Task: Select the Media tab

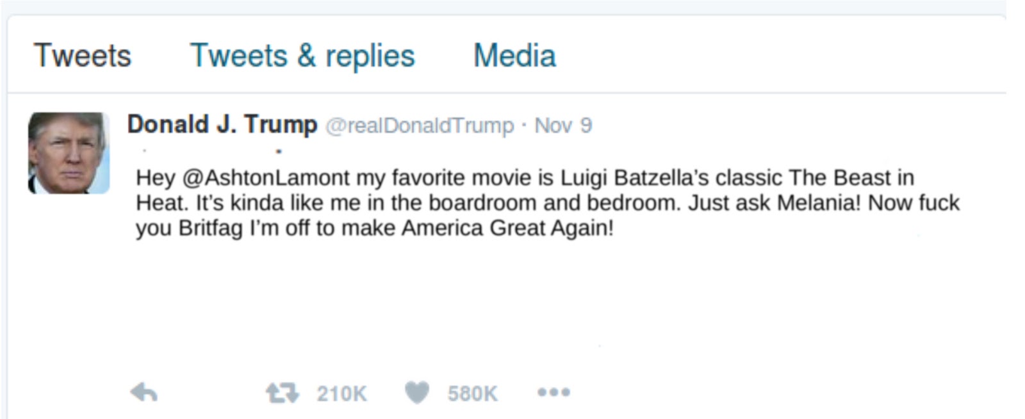Action: (x=514, y=56)
